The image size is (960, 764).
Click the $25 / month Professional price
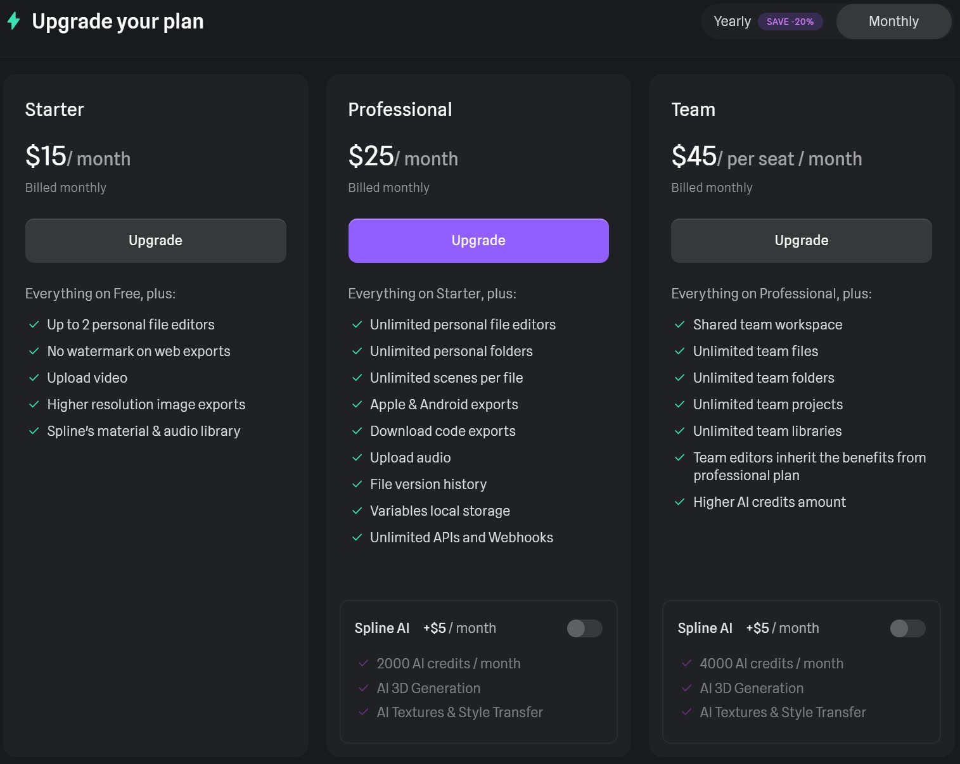coord(402,156)
